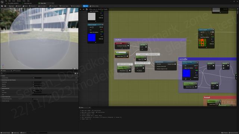Close the Stats panel tab
Screen dimensions: 239x134
click(90, 108)
